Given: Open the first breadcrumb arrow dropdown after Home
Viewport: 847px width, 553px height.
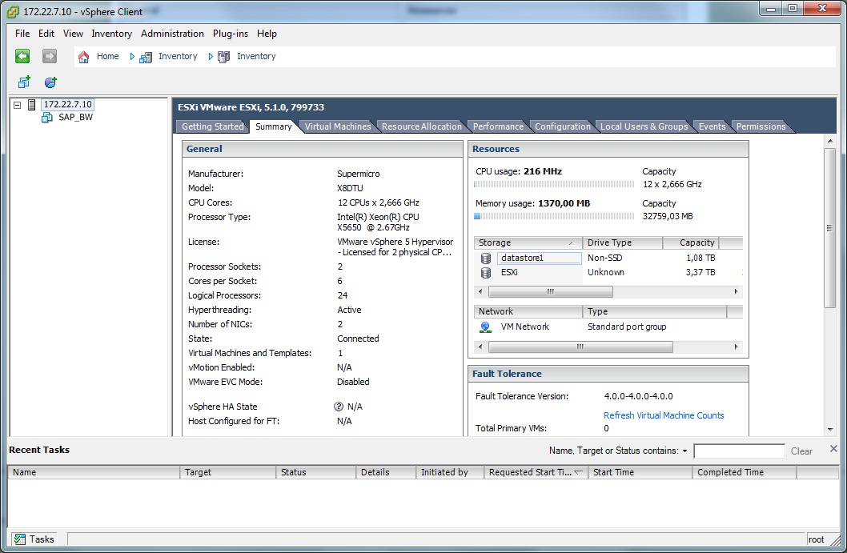Looking at the screenshot, I should [132, 57].
